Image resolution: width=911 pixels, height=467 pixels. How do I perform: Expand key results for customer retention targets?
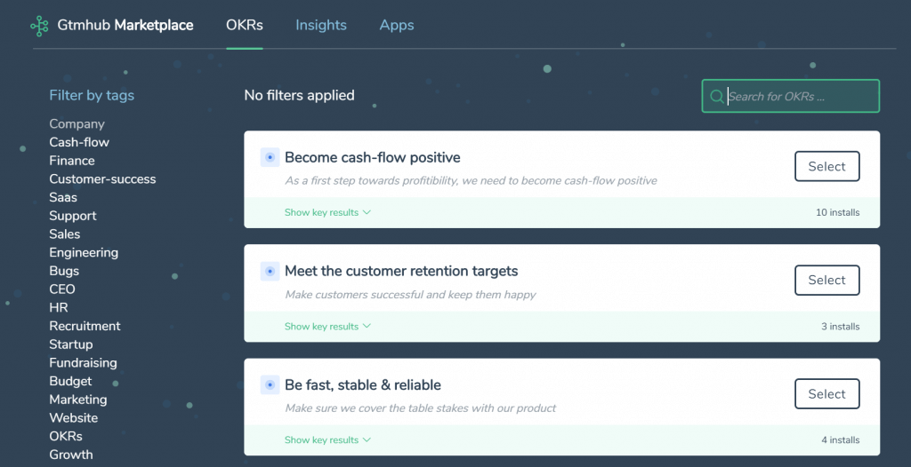coord(327,326)
